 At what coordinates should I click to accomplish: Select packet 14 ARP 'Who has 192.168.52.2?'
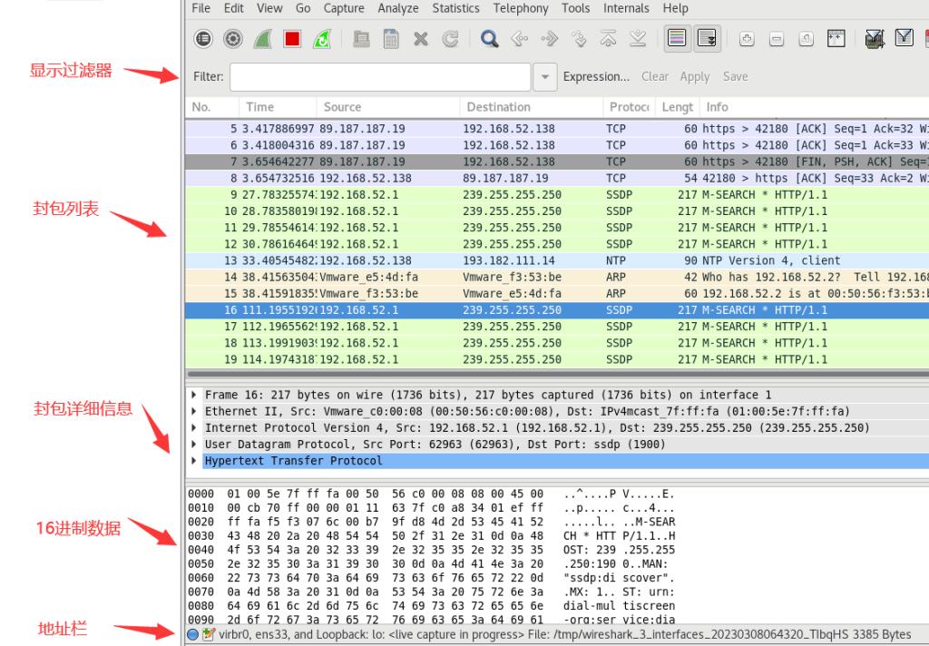tap(557, 278)
